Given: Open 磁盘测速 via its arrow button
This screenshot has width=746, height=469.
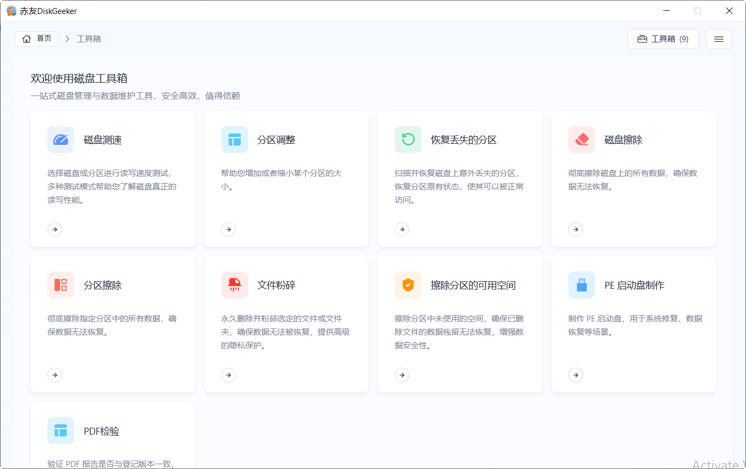Looking at the screenshot, I should (x=55, y=230).
